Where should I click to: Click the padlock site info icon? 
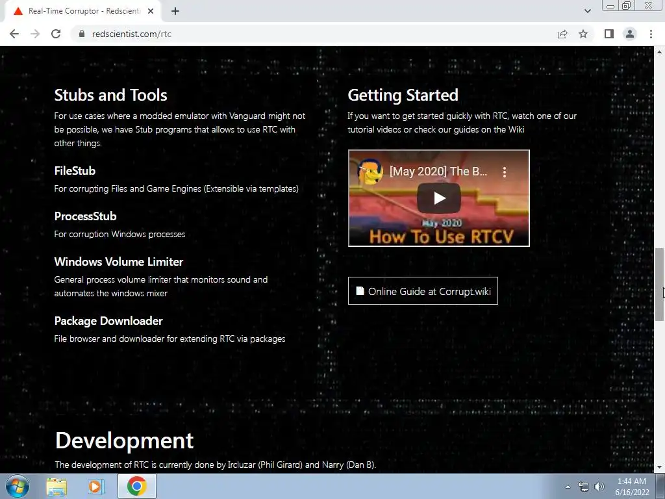82,34
